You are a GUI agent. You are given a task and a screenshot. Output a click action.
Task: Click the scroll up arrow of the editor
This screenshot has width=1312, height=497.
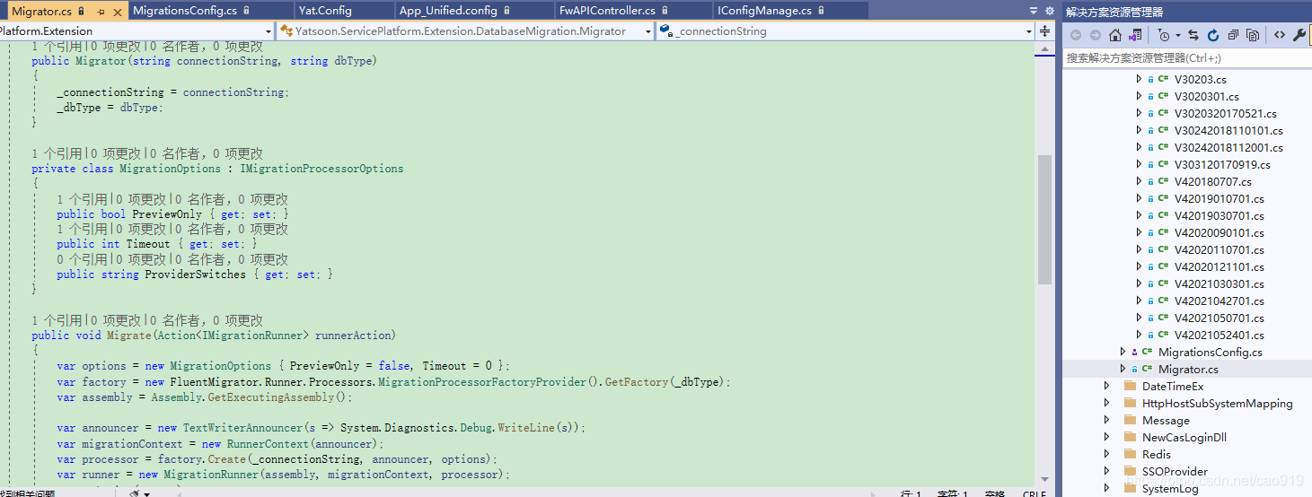tap(1044, 48)
